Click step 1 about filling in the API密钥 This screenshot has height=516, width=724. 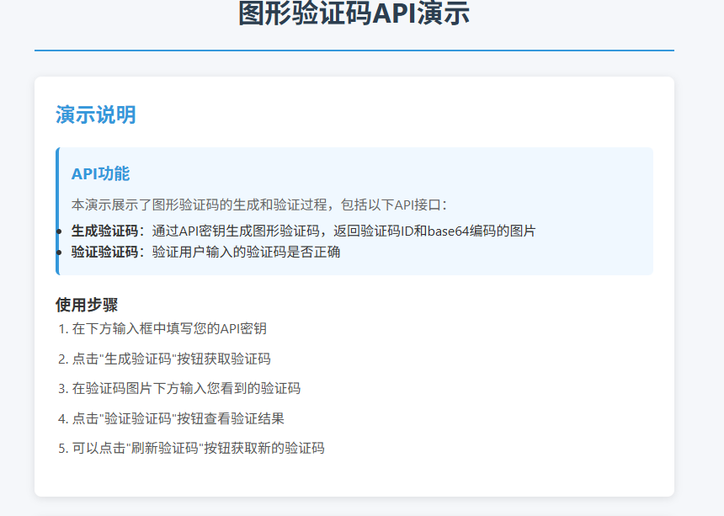pyautogui.click(x=168, y=328)
